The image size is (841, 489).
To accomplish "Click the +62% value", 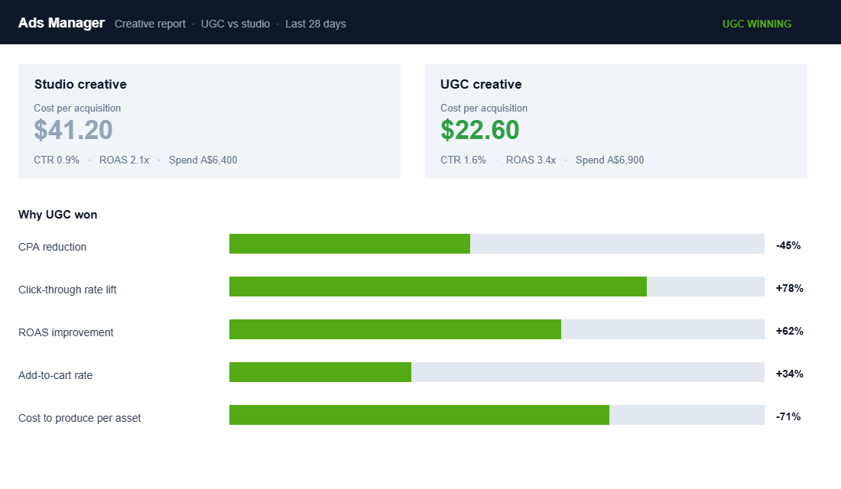I will coord(789,332).
